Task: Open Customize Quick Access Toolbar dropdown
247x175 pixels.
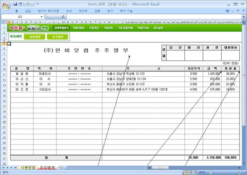Action: [37, 4]
